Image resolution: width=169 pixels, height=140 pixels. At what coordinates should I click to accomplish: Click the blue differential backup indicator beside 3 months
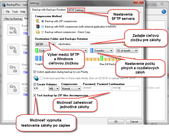(x=91, y=50)
